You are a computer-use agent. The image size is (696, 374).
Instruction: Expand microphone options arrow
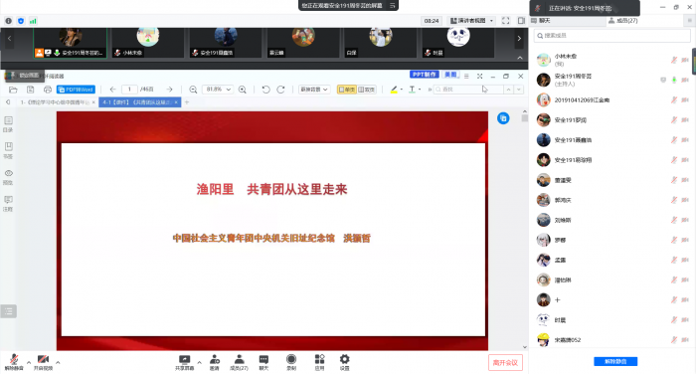[29, 362]
